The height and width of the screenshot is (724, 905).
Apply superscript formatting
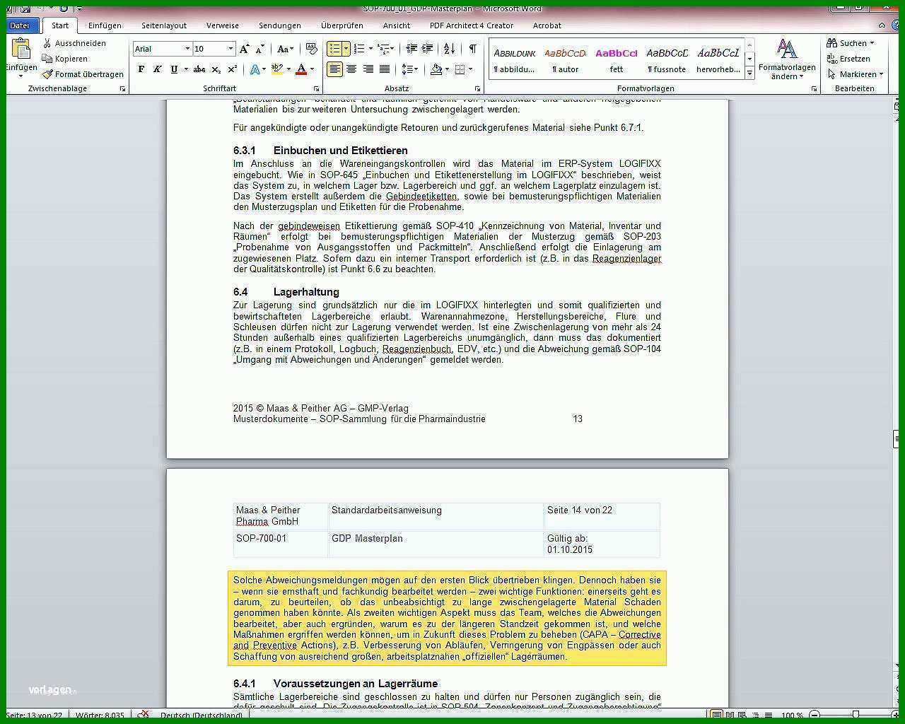[232, 69]
